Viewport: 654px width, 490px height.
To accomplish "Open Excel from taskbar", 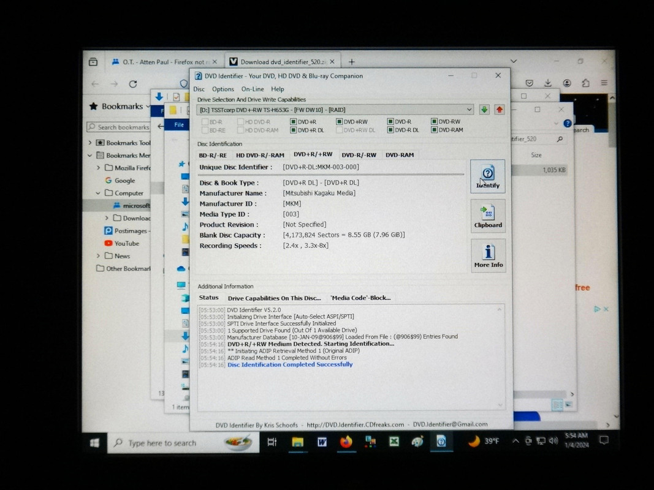I will click(x=394, y=441).
